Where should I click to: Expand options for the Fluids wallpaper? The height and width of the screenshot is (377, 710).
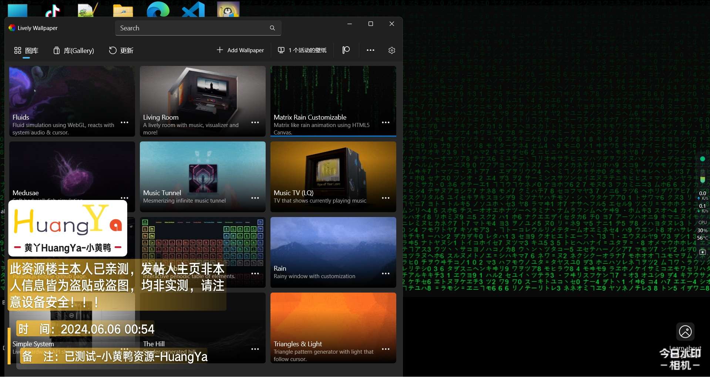[x=125, y=123]
